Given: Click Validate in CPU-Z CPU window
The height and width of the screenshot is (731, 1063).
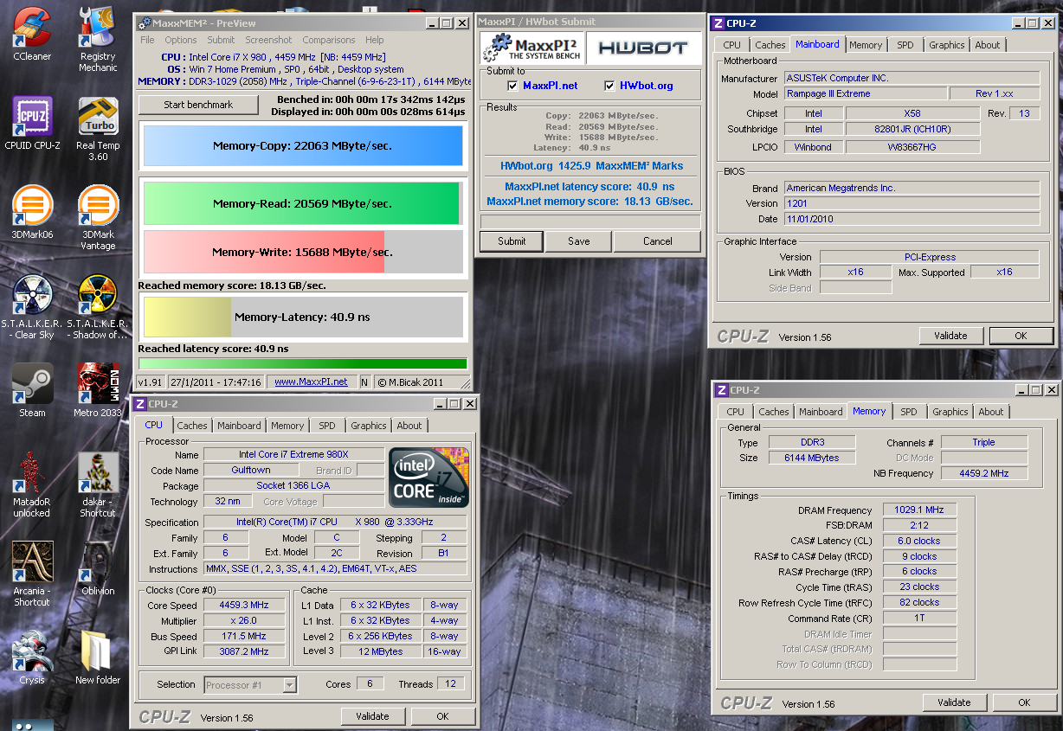Looking at the screenshot, I should coord(372,716).
